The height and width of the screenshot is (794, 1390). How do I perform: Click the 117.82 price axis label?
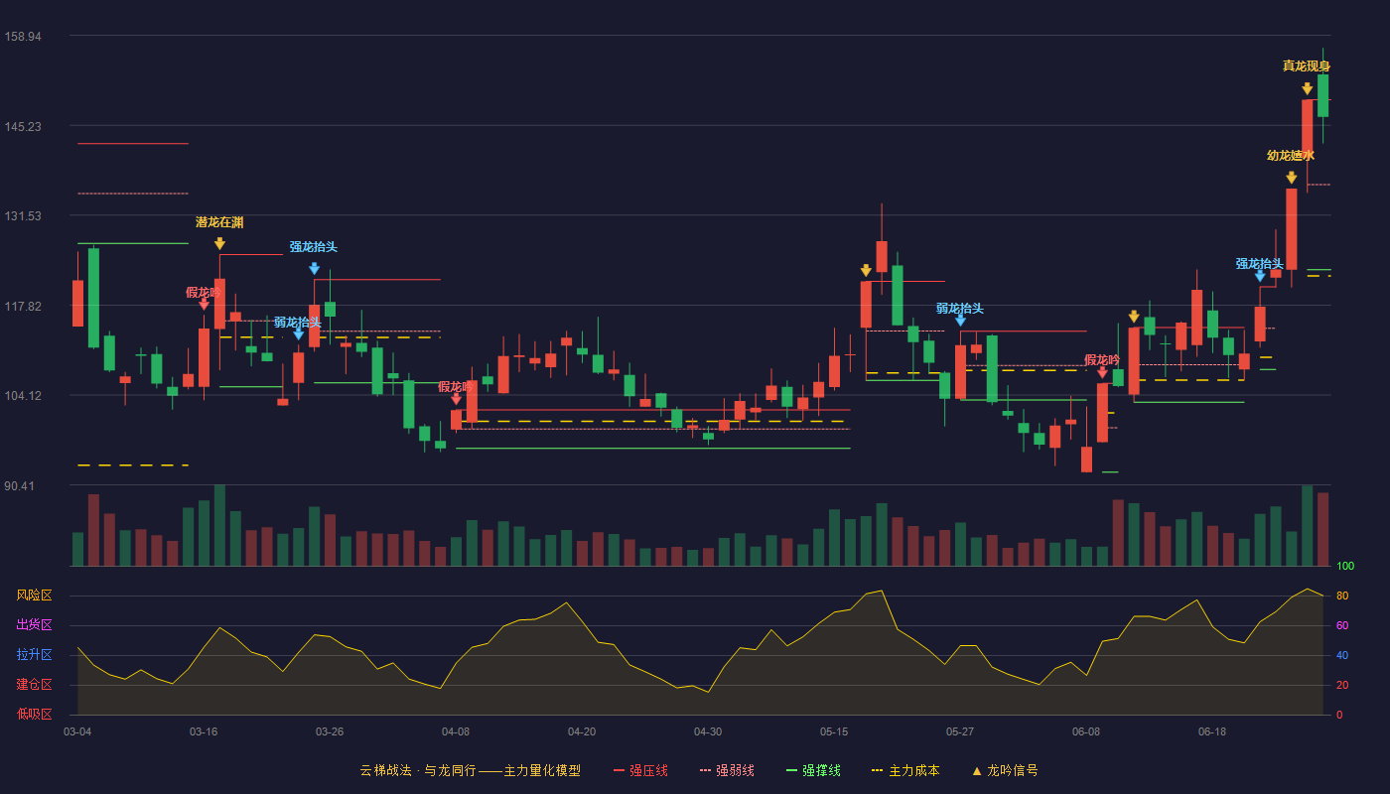pos(23,307)
